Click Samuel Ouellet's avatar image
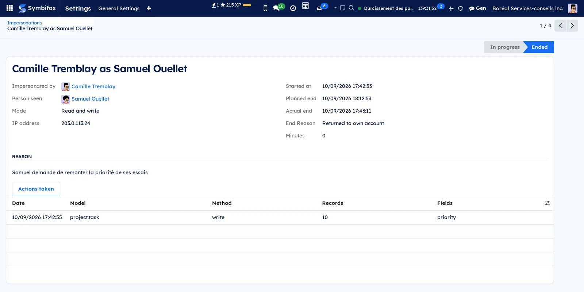 66,99
